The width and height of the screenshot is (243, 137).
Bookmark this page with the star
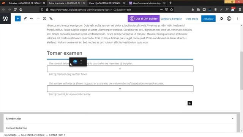[x=172, y=10]
